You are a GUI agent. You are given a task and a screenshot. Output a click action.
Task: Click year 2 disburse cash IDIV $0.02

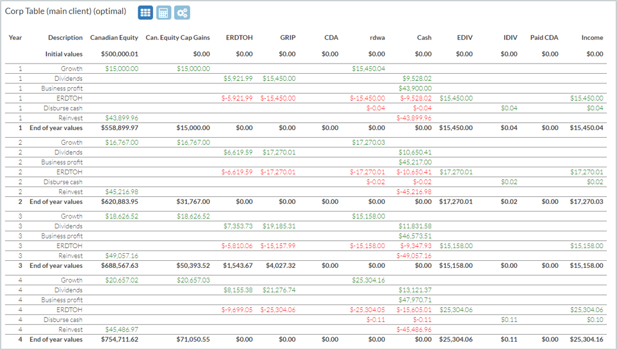tap(509, 182)
